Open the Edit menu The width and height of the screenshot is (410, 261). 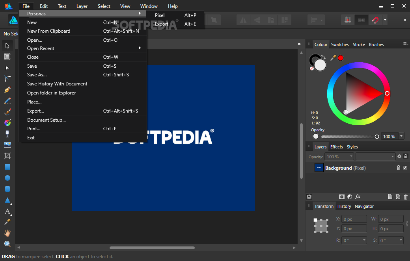pyautogui.click(x=44, y=6)
